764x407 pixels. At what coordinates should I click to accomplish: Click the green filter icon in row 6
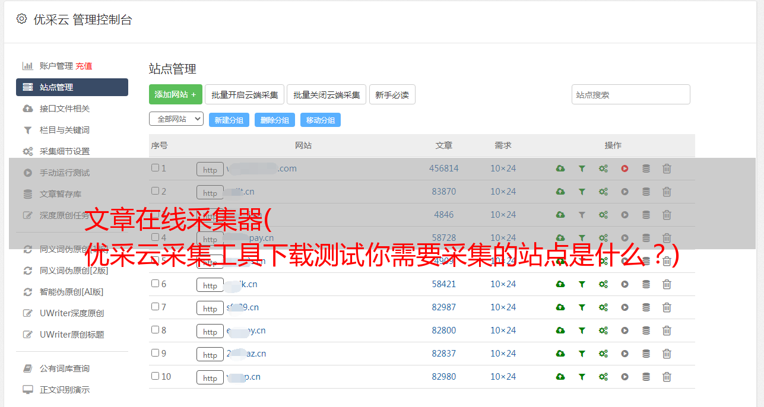click(x=582, y=284)
